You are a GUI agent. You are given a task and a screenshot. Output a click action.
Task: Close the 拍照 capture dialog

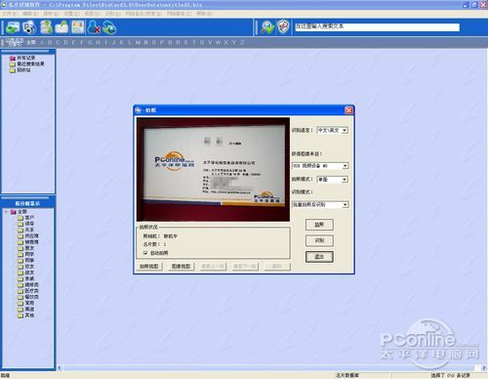tap(348, 110)
